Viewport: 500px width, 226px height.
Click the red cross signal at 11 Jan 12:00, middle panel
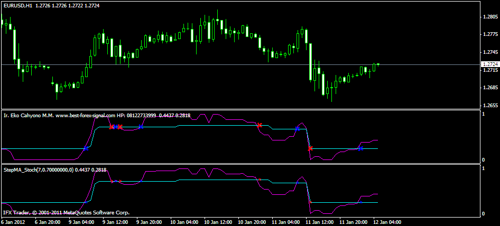pos(310,148)
